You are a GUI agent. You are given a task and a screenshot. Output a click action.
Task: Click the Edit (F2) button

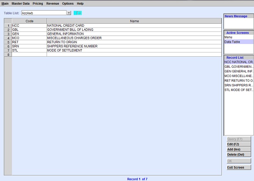(239, 144)
